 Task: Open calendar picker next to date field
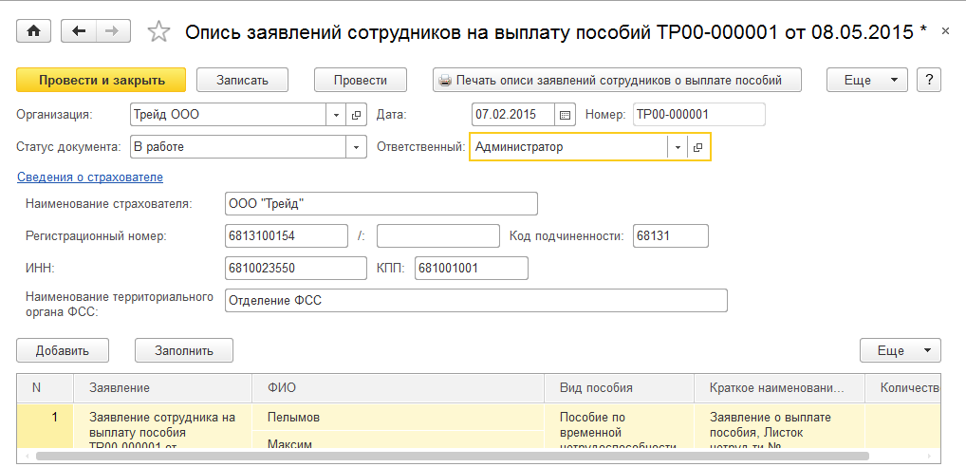point(566,115)
